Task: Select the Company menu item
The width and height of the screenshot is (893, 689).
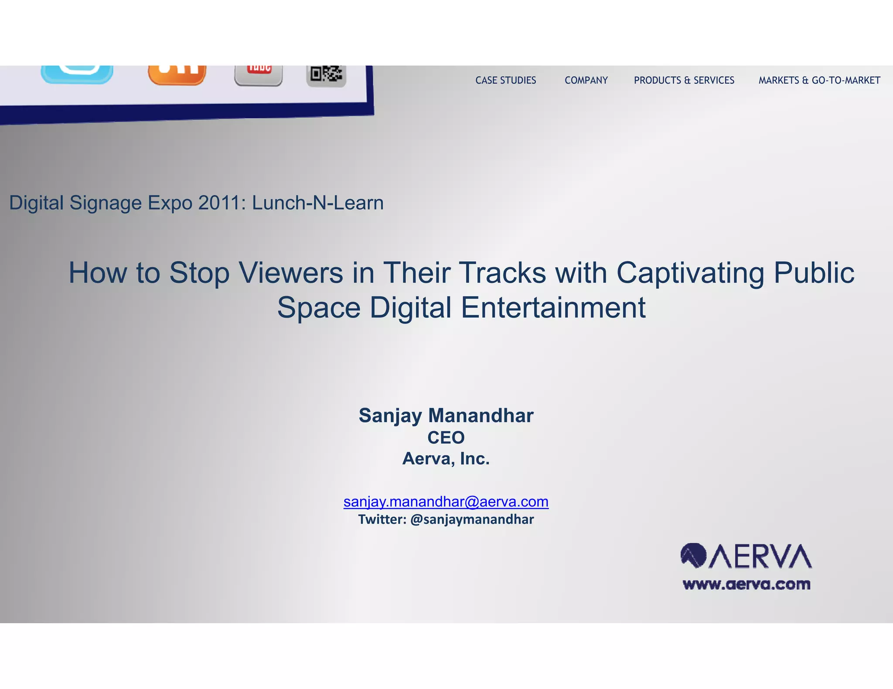Action: tap(586, 81)
